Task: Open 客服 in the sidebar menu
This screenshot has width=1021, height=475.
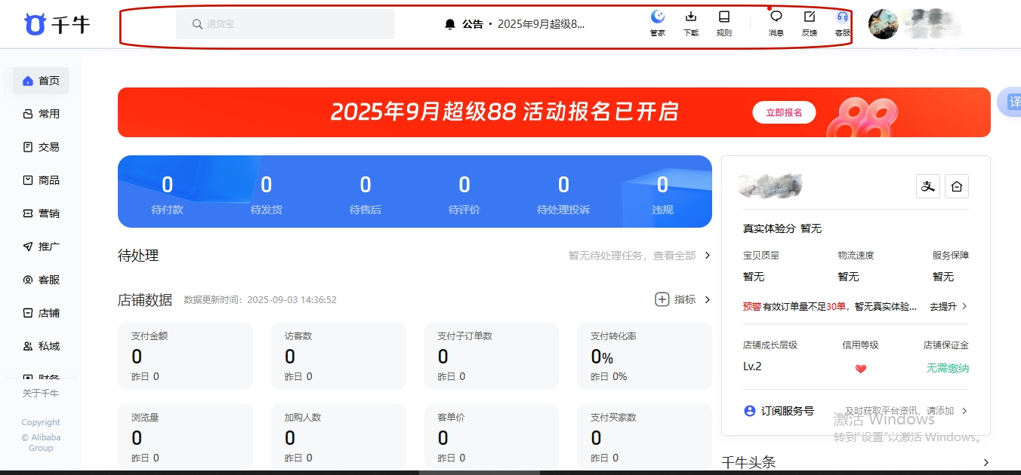Action: [x=41, y=280]
